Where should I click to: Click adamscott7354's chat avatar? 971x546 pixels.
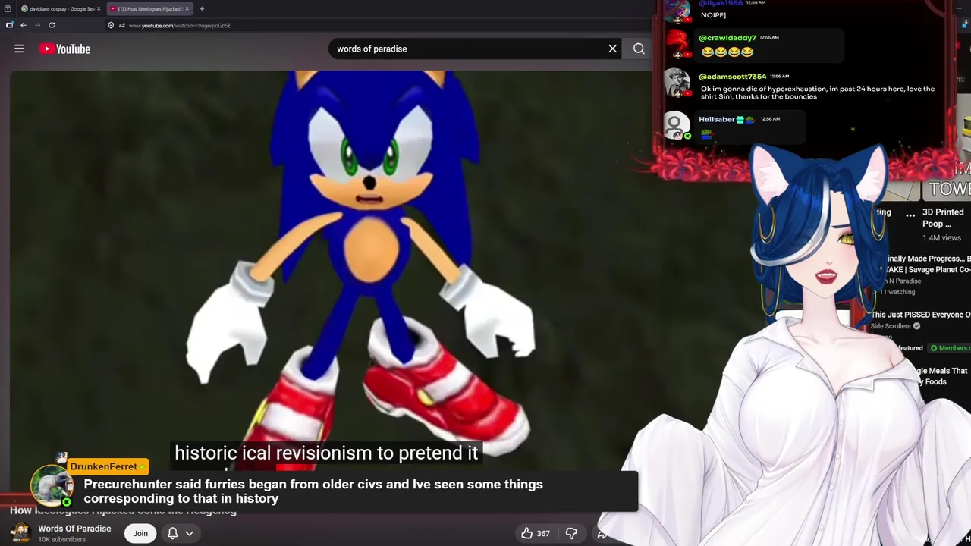(x=677, y=83)
